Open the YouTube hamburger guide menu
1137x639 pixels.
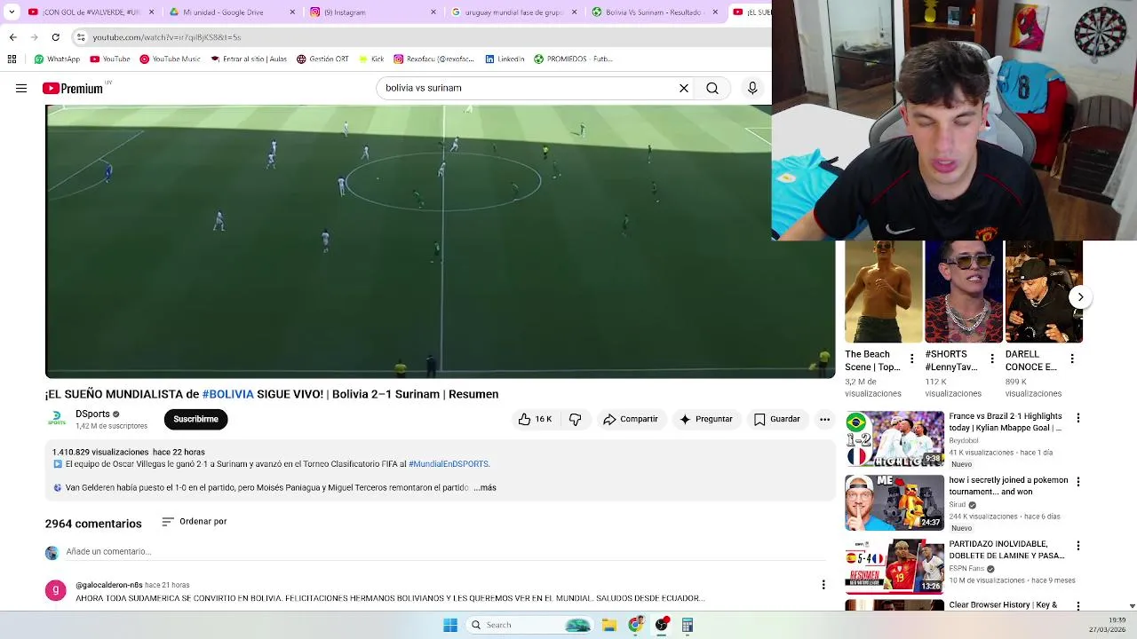pyautogui.click(x=21, y=88)
